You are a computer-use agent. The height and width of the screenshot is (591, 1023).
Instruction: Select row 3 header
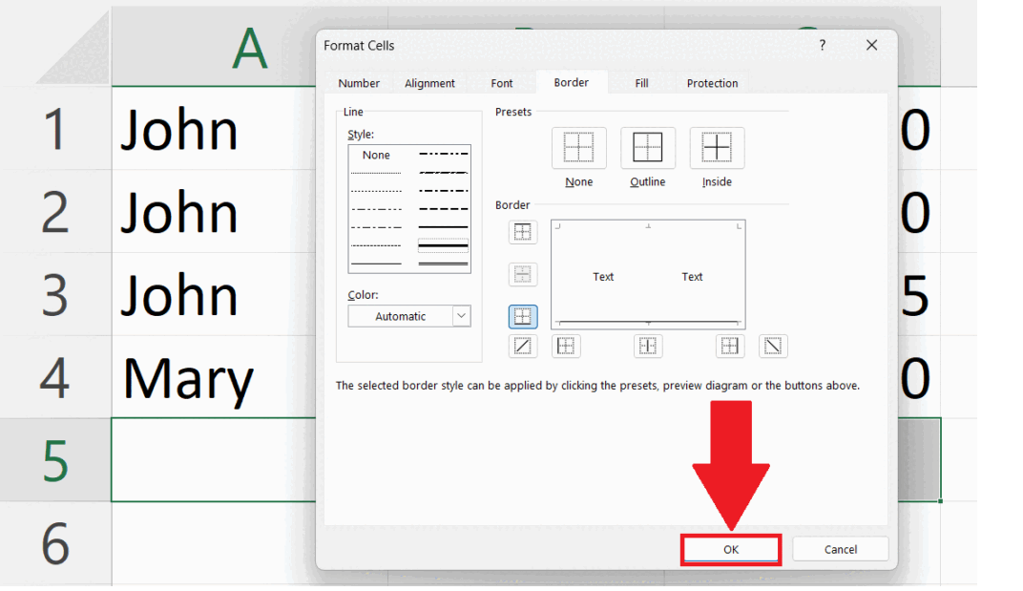point(55,294)
